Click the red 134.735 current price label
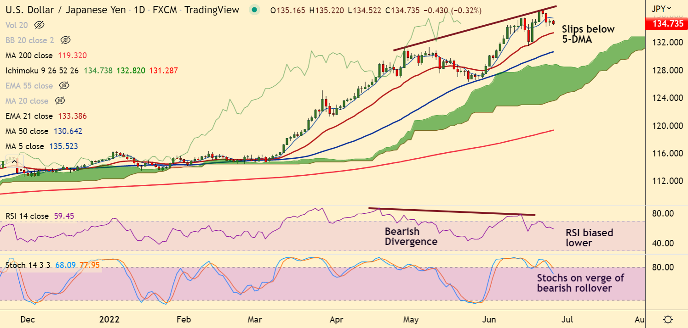The width and height of the screenshot is (688, 328). coord(666,24)
